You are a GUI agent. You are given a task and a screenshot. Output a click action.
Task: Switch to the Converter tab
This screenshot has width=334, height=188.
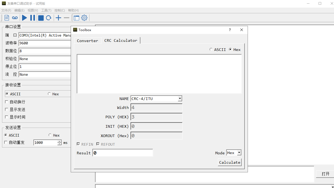(87, 40)
